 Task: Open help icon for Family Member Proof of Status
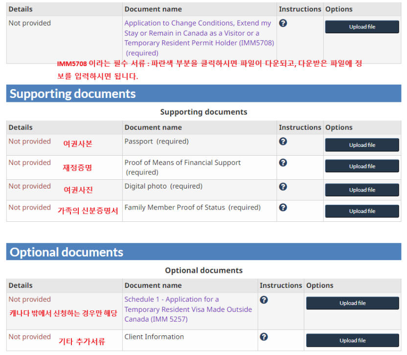(283, 208)
